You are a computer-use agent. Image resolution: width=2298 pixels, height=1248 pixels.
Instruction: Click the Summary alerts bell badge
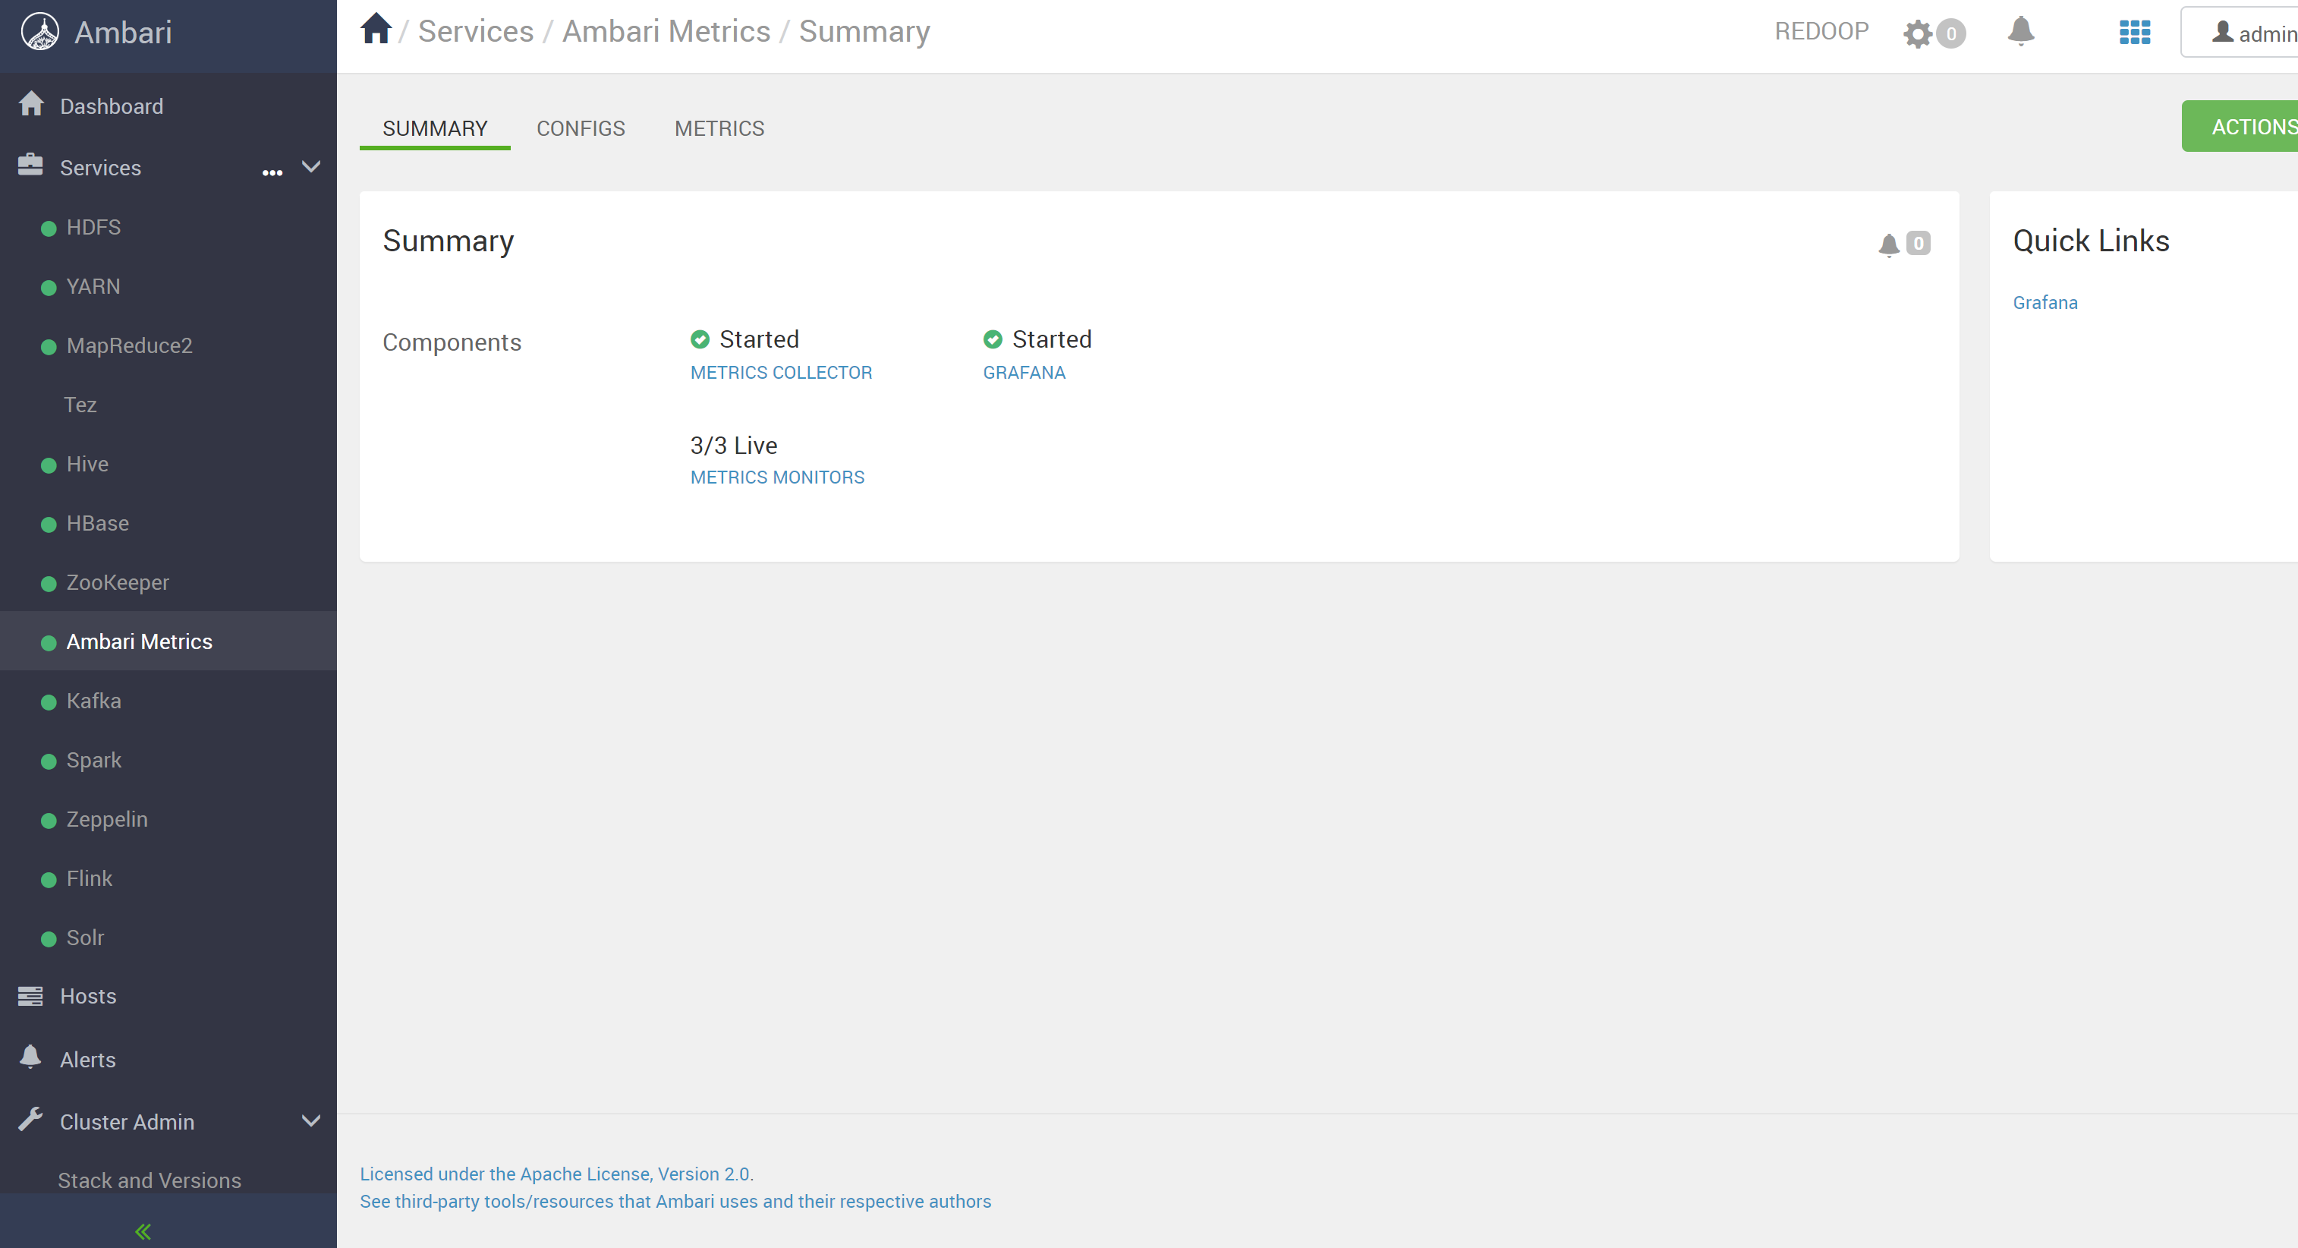pyautogui.click(x=1888, y=244)
